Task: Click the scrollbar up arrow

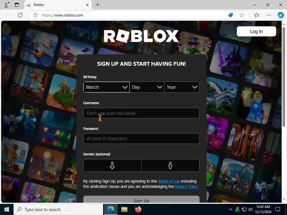Action: 284,24
